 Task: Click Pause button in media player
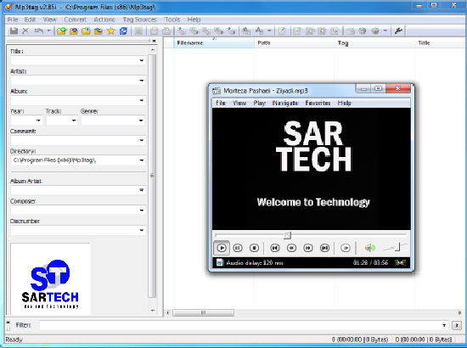[x=238, y=248]
